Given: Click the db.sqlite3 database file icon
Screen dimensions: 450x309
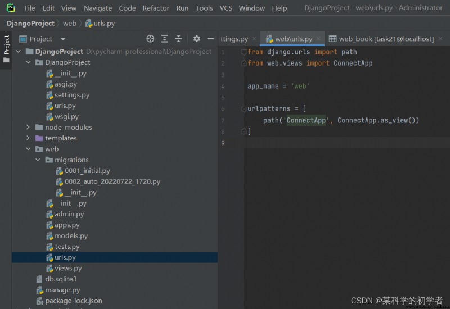Looking at the screenshot, I should (x=39, y=279).
